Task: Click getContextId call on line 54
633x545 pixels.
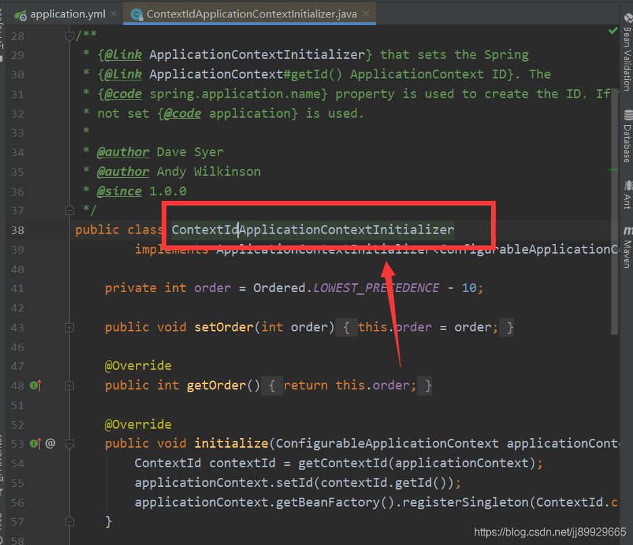Action: point(343,463)
